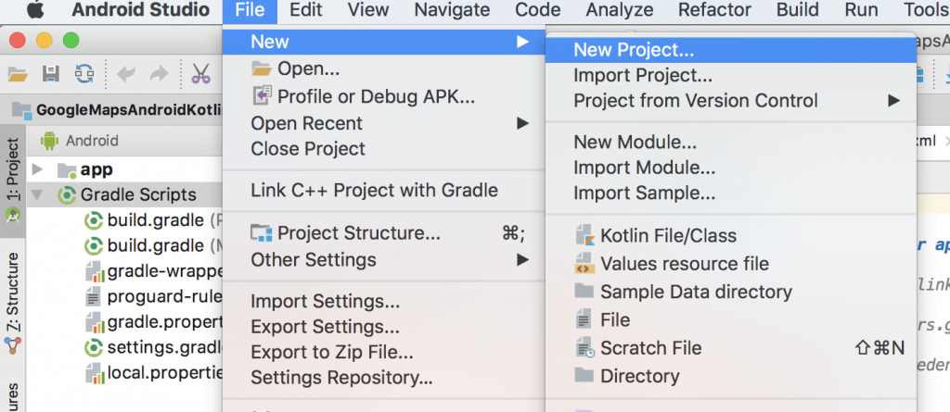Create a new File
Screen dimensions: 950x412
(730, 319)
